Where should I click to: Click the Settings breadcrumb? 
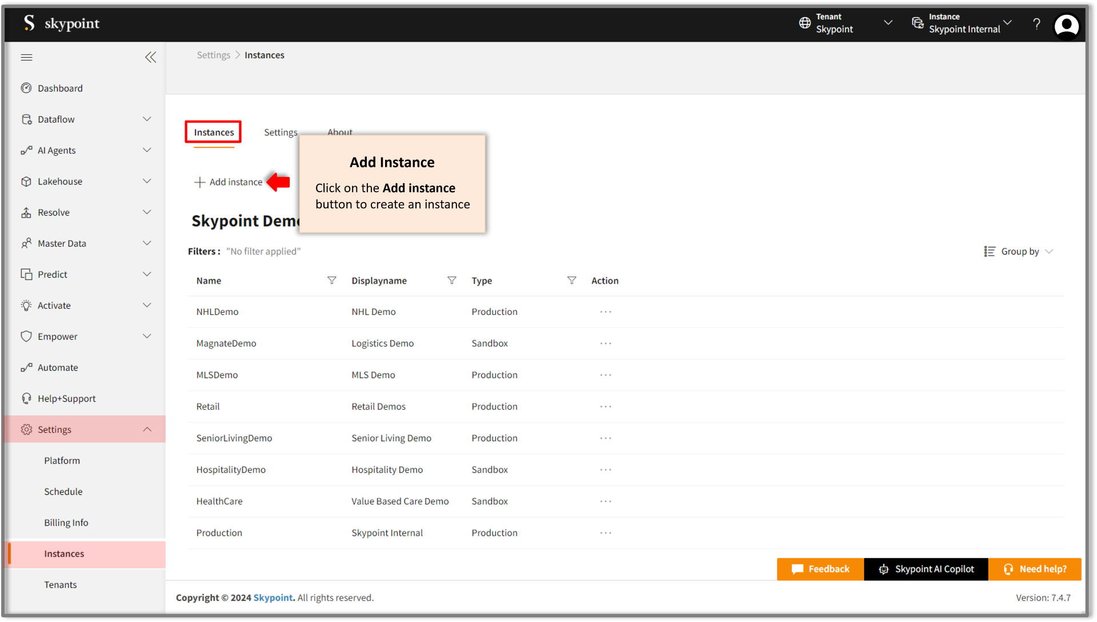point(213,55)
